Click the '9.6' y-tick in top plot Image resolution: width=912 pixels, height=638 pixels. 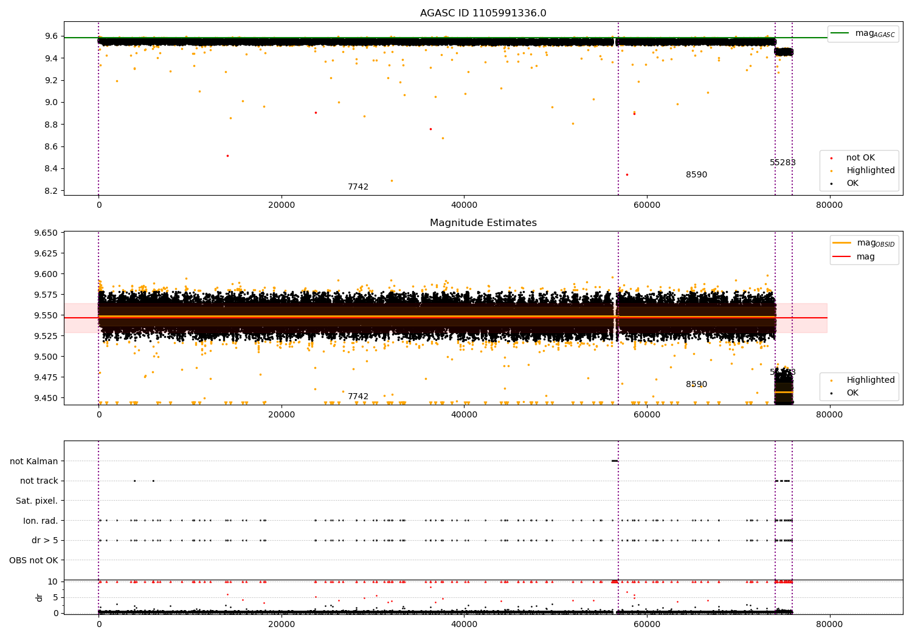pos(51,36)
